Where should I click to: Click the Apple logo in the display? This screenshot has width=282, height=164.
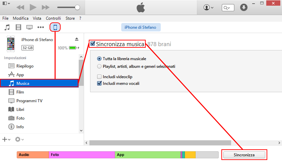pos(141,8)
